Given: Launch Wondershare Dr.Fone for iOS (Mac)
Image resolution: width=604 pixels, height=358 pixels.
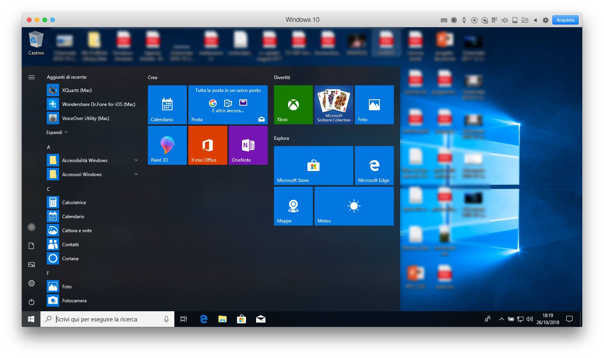Looking at the screenshot, I should 93,104.
